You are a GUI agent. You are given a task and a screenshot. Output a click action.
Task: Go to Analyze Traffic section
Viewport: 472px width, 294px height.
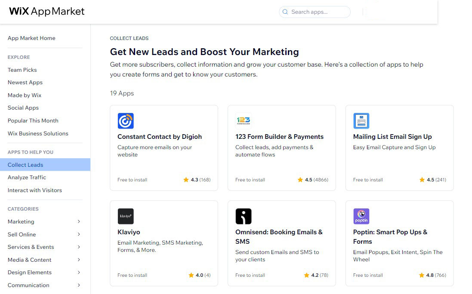[27, 178]
